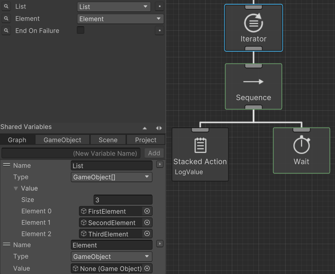
Task: Select the Stacked Action clipboard icon
Action: pos(200,146)
